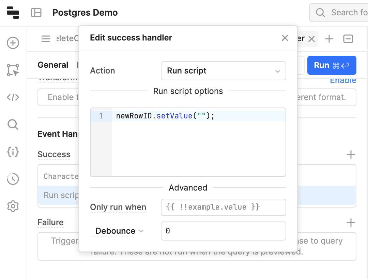The width and height of the screenshot is (368, 279).
Task: Open the add component plus icon in sidebar
Action: [13, 43]
